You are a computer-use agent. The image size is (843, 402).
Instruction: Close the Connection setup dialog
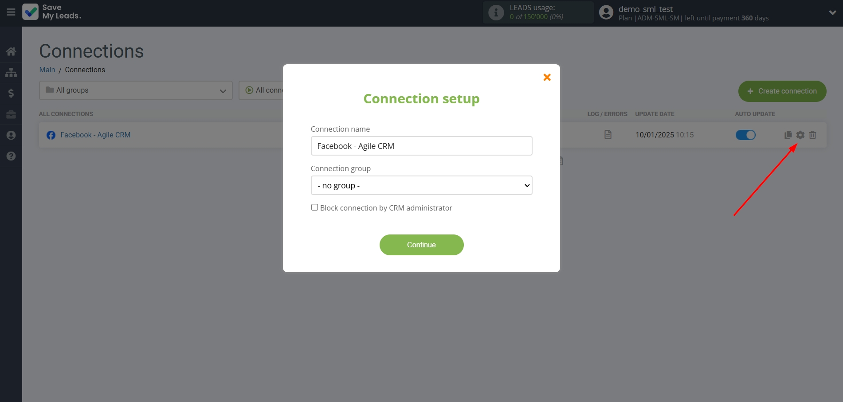(x=547, y=77)
